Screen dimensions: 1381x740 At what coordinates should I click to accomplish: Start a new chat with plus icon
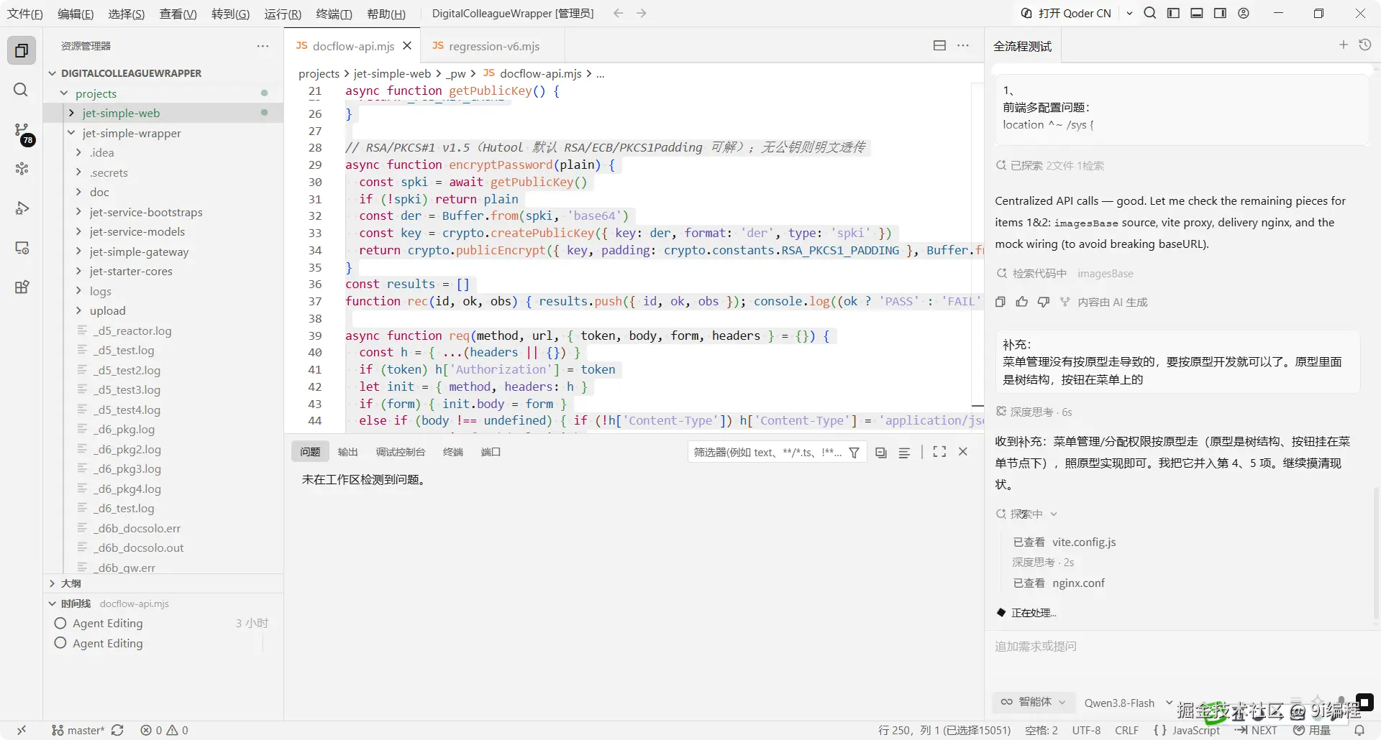pos(1343,45)
